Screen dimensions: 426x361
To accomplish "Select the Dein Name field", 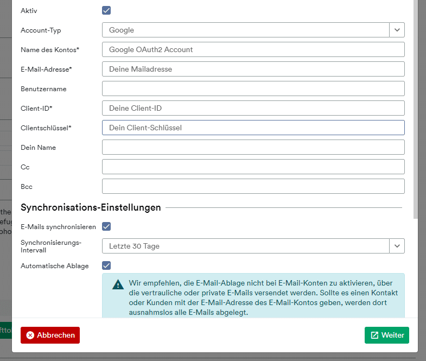I will (x=253, y=147).
